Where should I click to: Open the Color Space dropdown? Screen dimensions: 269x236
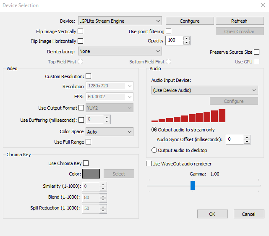point(110,131)
